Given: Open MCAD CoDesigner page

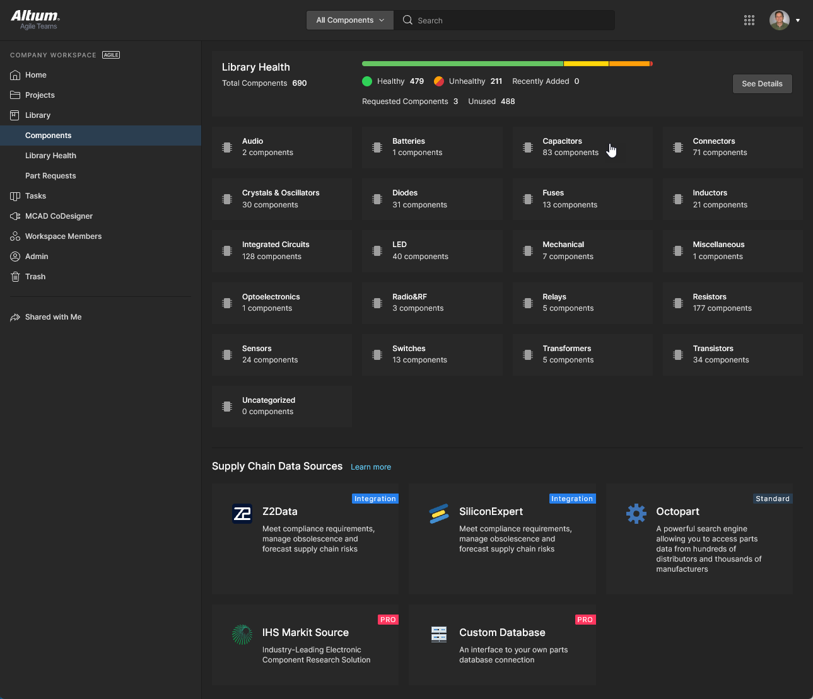Looking at the screenshot, I should [59, 216].
